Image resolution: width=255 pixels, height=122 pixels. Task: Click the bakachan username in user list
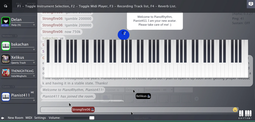[x=20, y=44]
